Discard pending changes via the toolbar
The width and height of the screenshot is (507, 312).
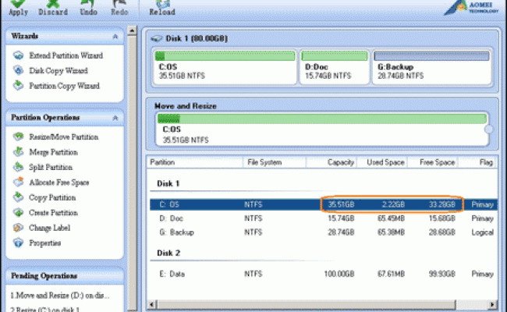(x=53, y=8)
